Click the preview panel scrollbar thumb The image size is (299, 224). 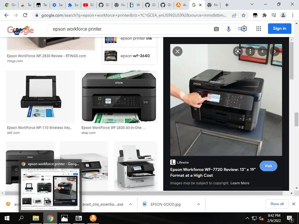pyautogui.click(x=291, y=61)
